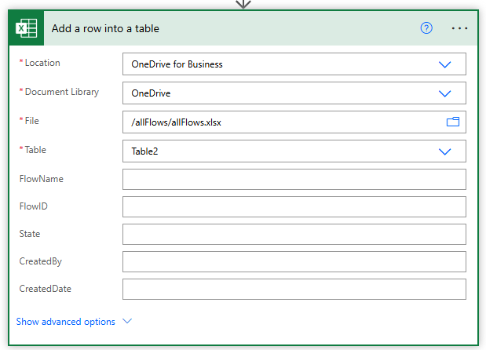This screenshot has width=486, height=350.
Task: Click the File path input field
Action: tap(283, 122)
